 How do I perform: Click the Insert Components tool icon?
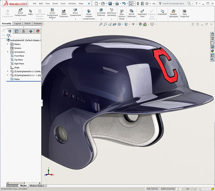20,10
